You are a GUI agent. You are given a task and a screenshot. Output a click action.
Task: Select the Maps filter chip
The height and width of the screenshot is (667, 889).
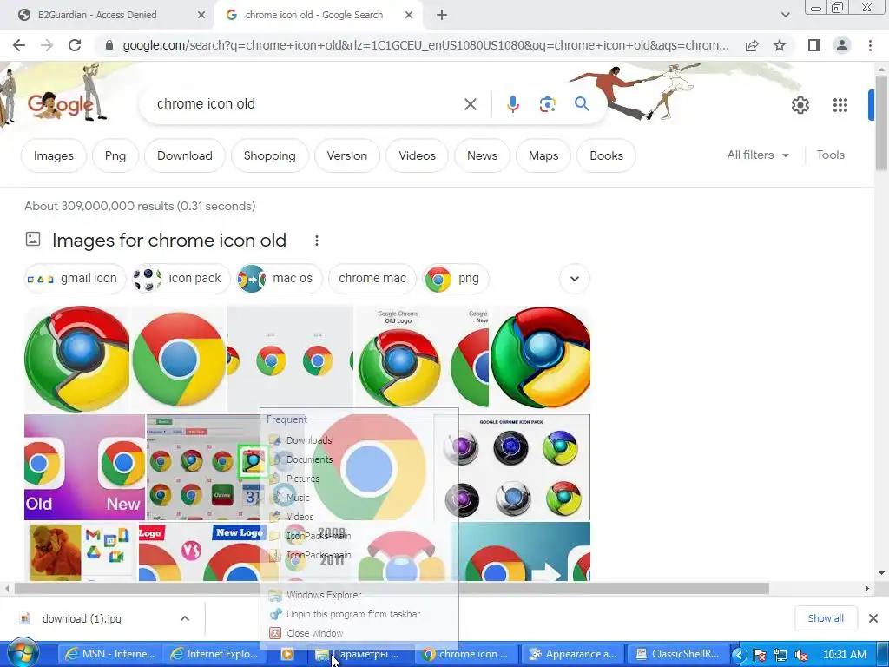coord(543,155)
